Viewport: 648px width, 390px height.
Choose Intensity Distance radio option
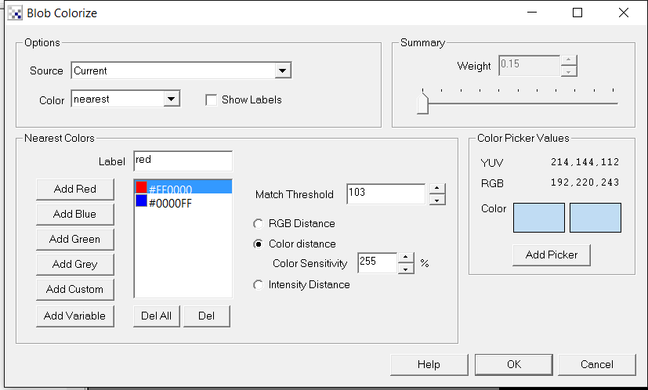pos(259,284)
